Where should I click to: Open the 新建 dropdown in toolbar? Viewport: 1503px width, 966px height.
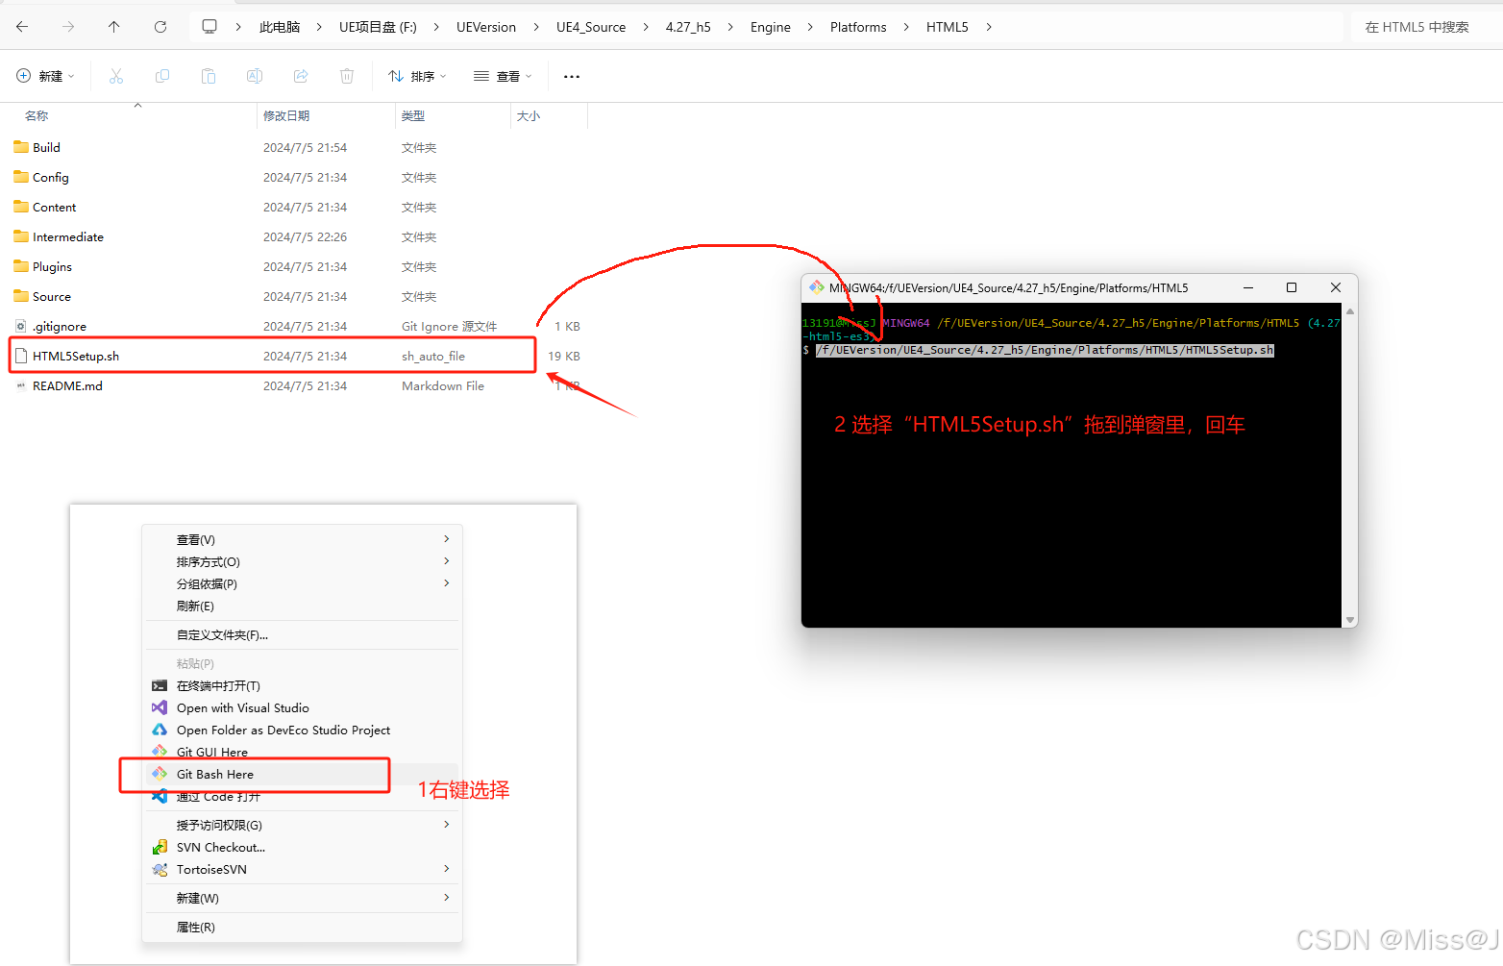(x=45, y=76)
